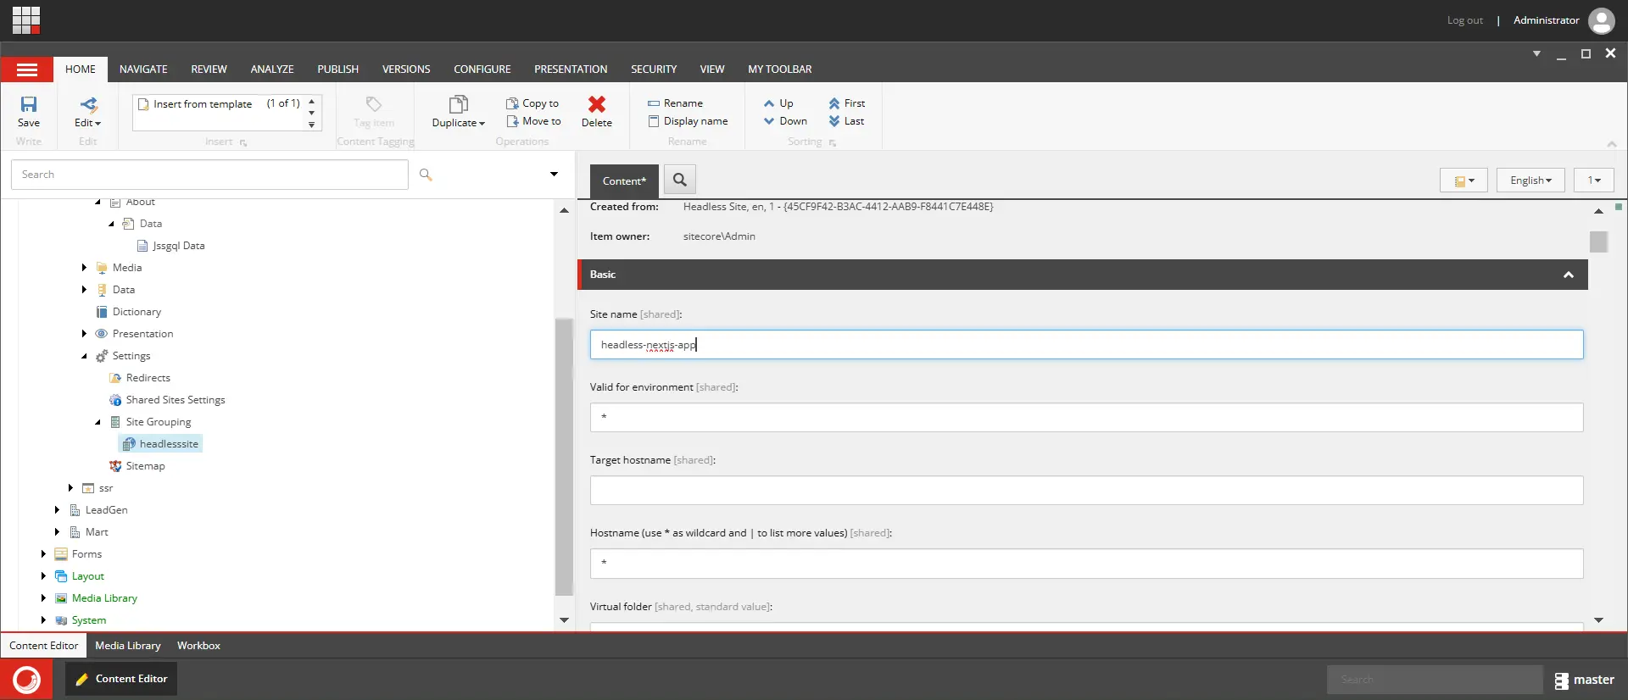Select the Redirects tree item

pyautogui.click(x=140, y=378)
